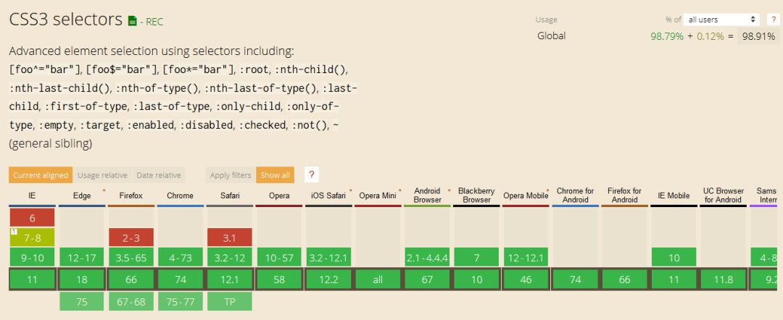The height and width of the screenshot is (320, 783).
Task: Click the Edge 75 future version cell
Action: point(82,302)
